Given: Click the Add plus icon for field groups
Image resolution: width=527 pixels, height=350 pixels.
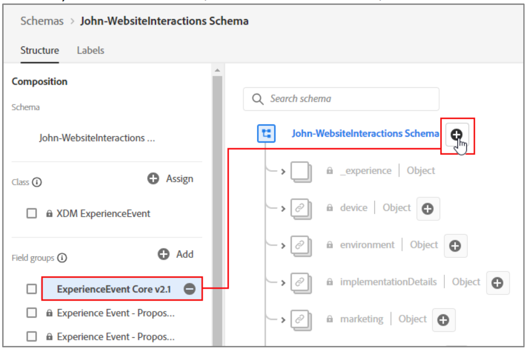Looking at the screenshot, I should 163,254.
